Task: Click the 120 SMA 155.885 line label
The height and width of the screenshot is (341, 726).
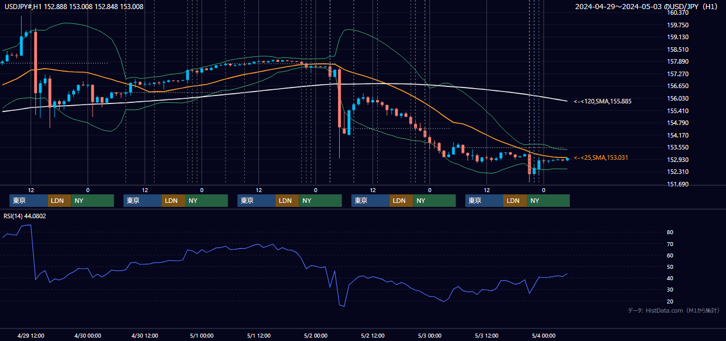Action: click(x=603, y=101)
